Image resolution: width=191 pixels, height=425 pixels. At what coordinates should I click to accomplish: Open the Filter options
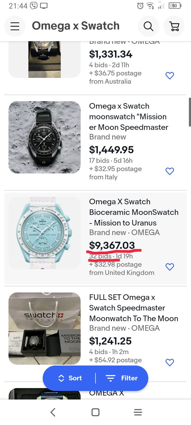[122, 378]
